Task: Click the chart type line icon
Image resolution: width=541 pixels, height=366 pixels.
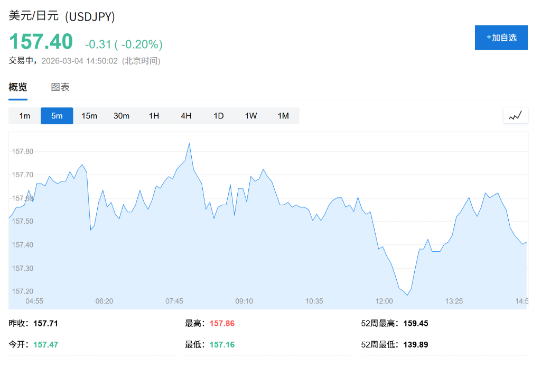Action: tap(516, 116)
